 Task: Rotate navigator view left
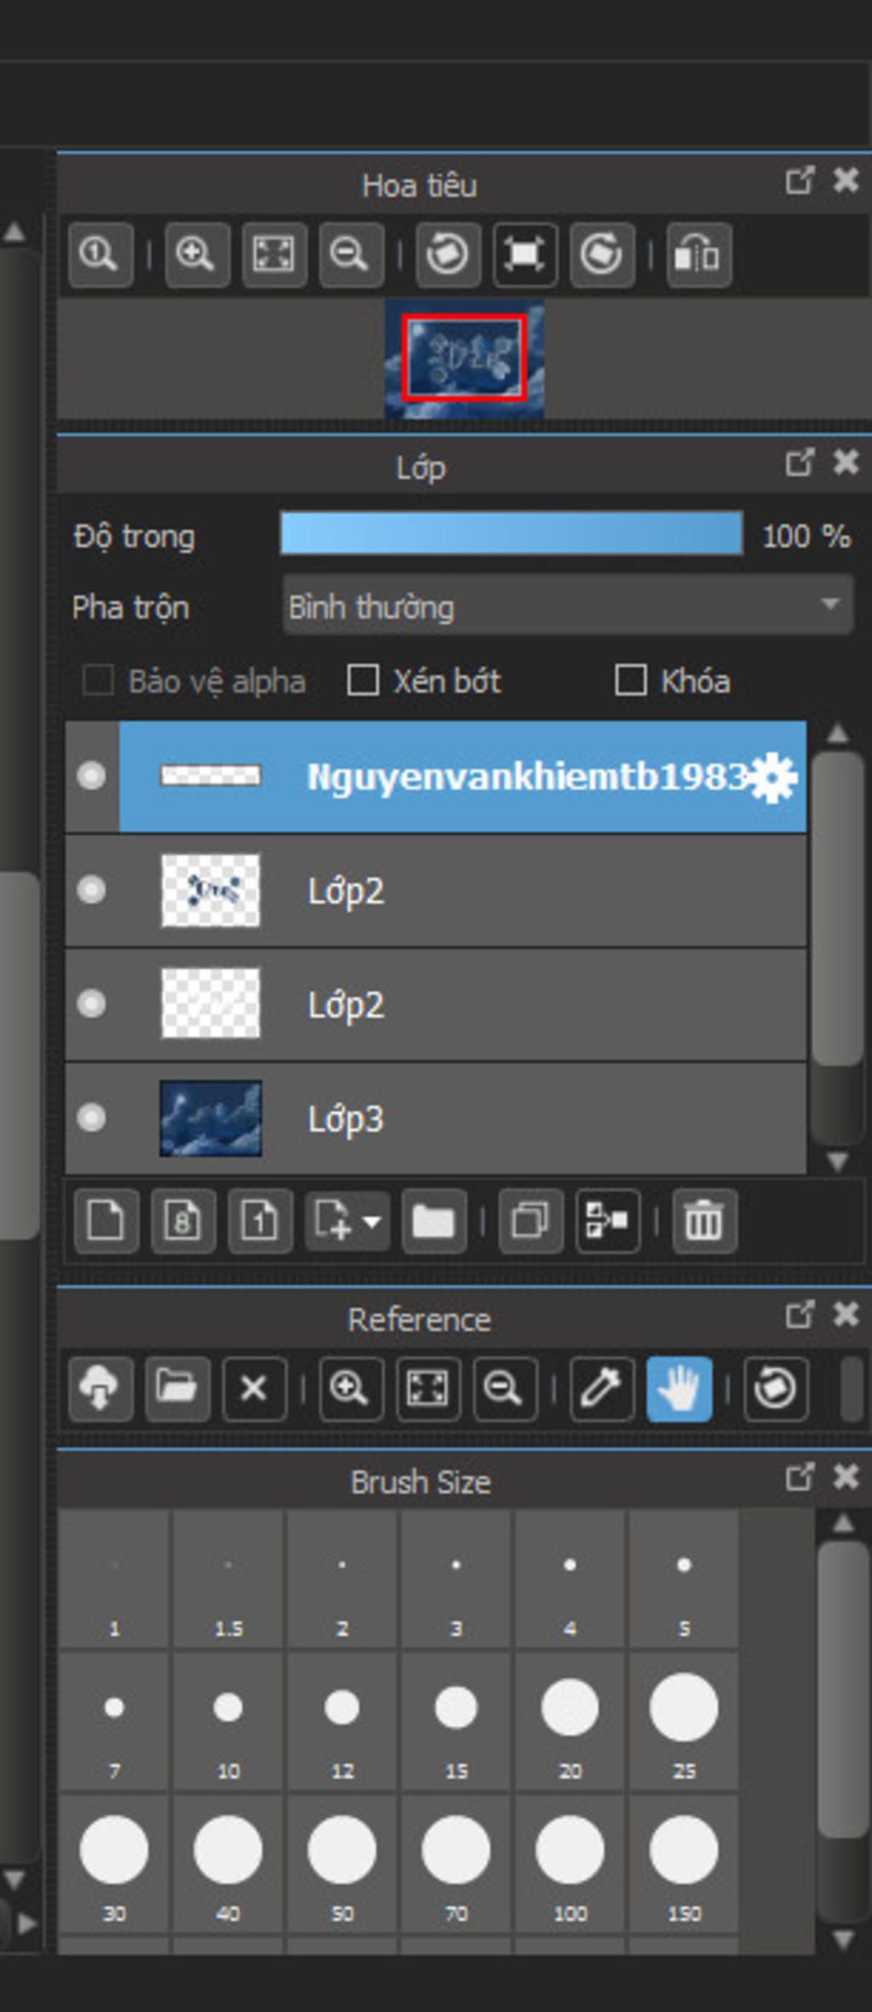[x=447, y=255]
